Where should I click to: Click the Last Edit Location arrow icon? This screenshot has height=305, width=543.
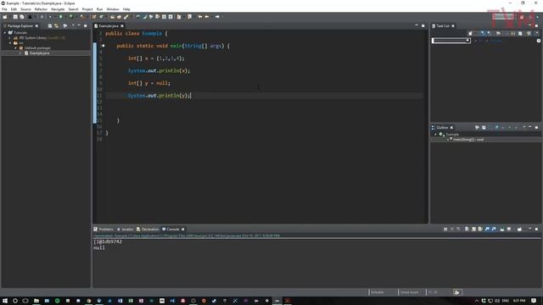pos(200,17)
